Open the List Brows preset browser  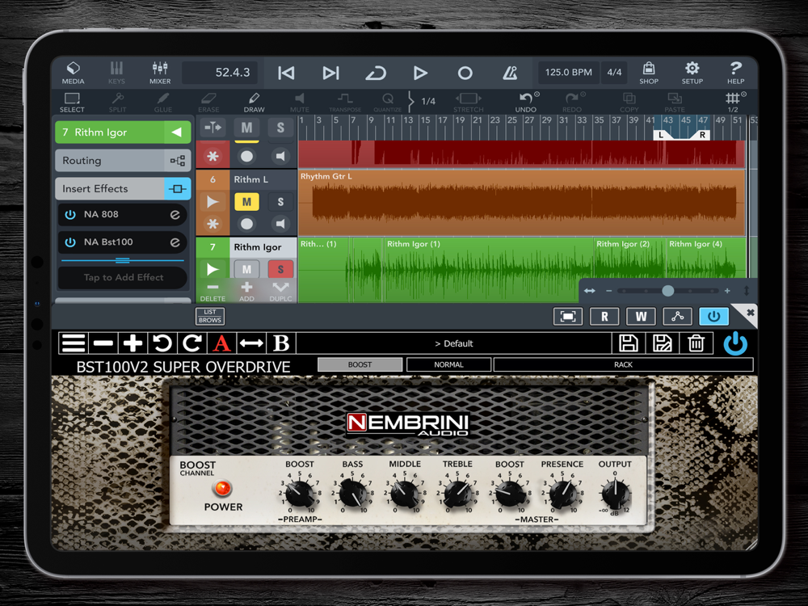pos(210,316)
